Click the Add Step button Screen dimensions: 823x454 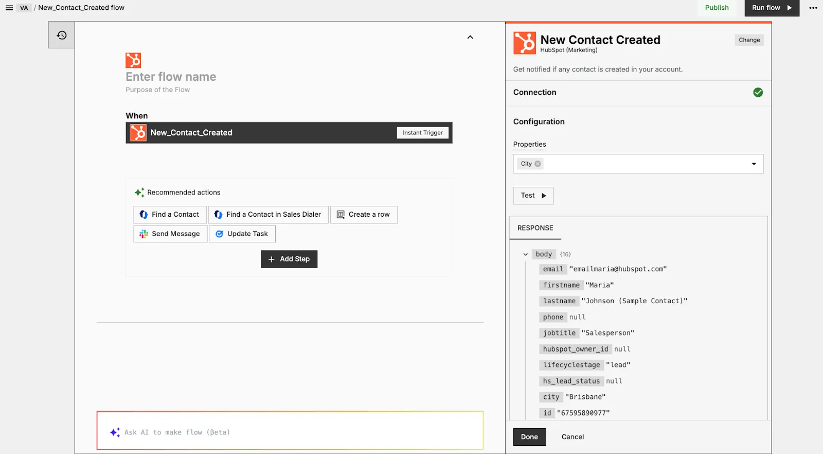[x=289, y=259]
